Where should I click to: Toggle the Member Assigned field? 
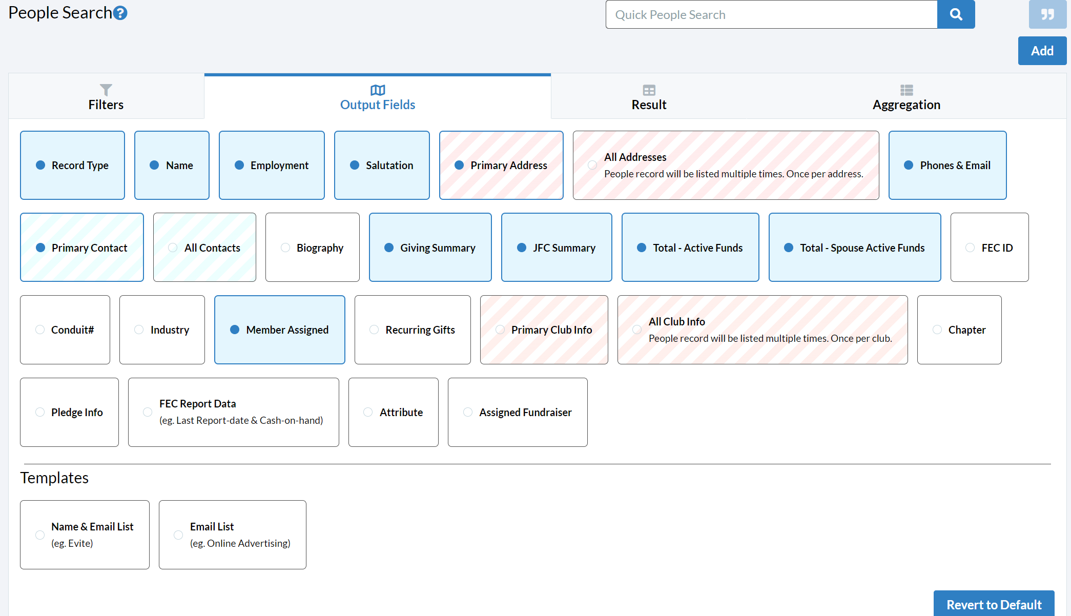(280, 330)
